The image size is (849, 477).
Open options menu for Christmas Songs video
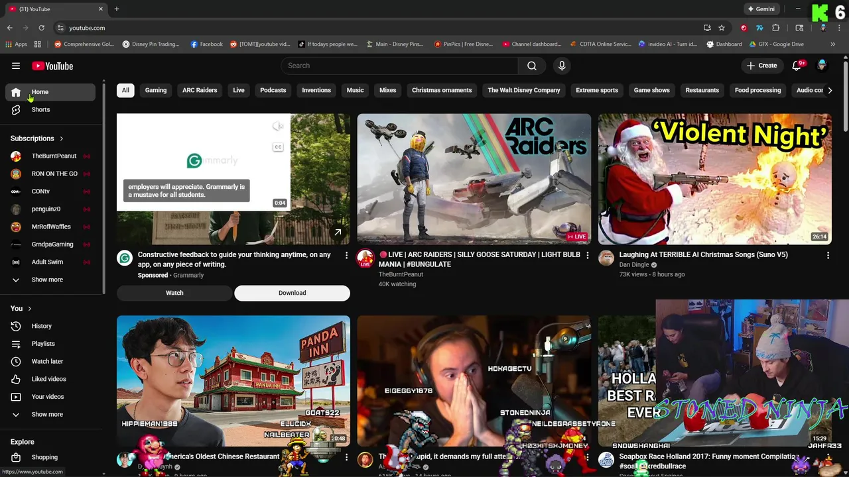pos(828,255)
